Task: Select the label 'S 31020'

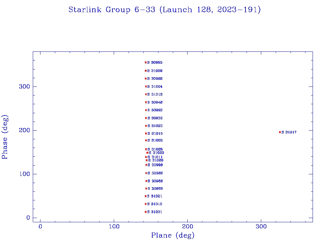Action: (x=156, y=153)
